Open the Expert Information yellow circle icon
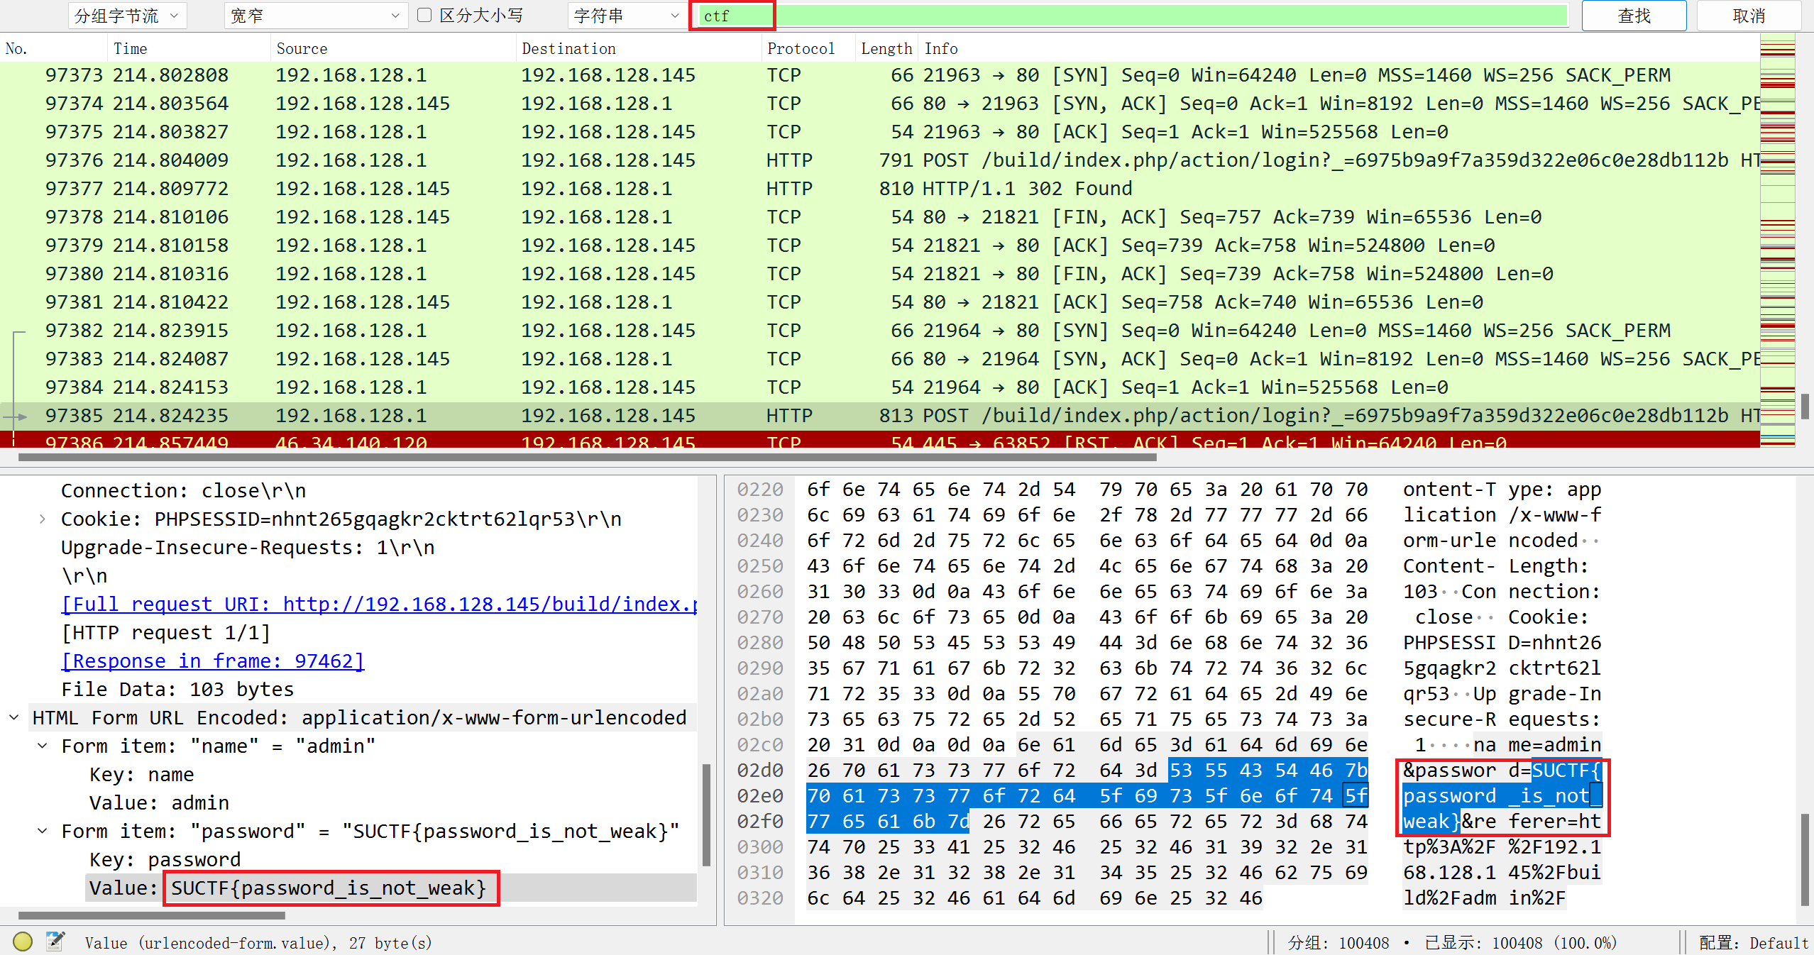This screenshot has width=1814, height=955. tap(23, 942)
